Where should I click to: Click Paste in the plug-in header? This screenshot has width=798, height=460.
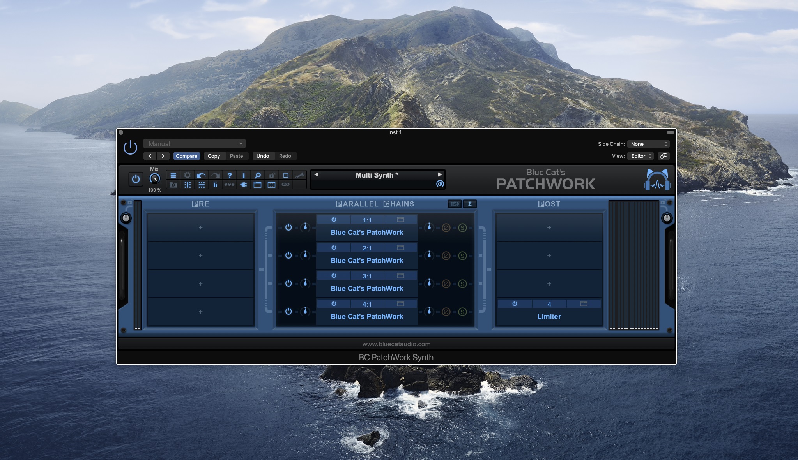(x=236, y=156)
